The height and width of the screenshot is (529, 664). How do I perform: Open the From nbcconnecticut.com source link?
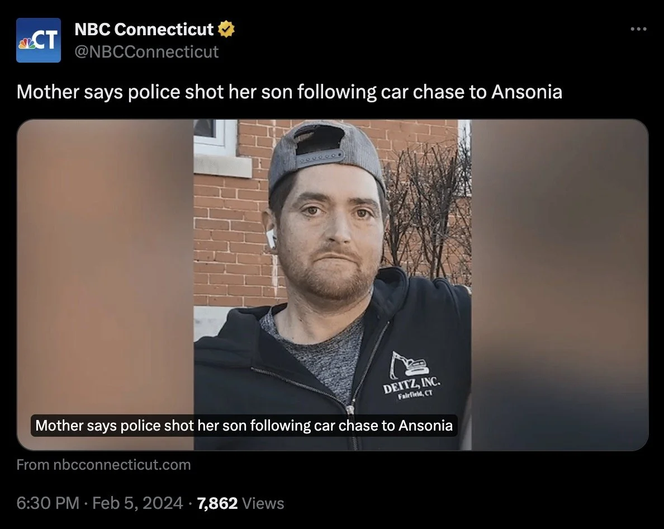pos(104,465)
